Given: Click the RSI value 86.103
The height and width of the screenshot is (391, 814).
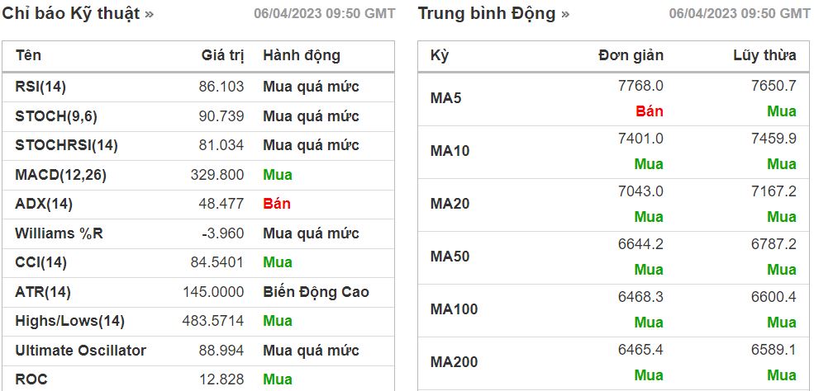Looking at the screenshot, I should [221, 87].
